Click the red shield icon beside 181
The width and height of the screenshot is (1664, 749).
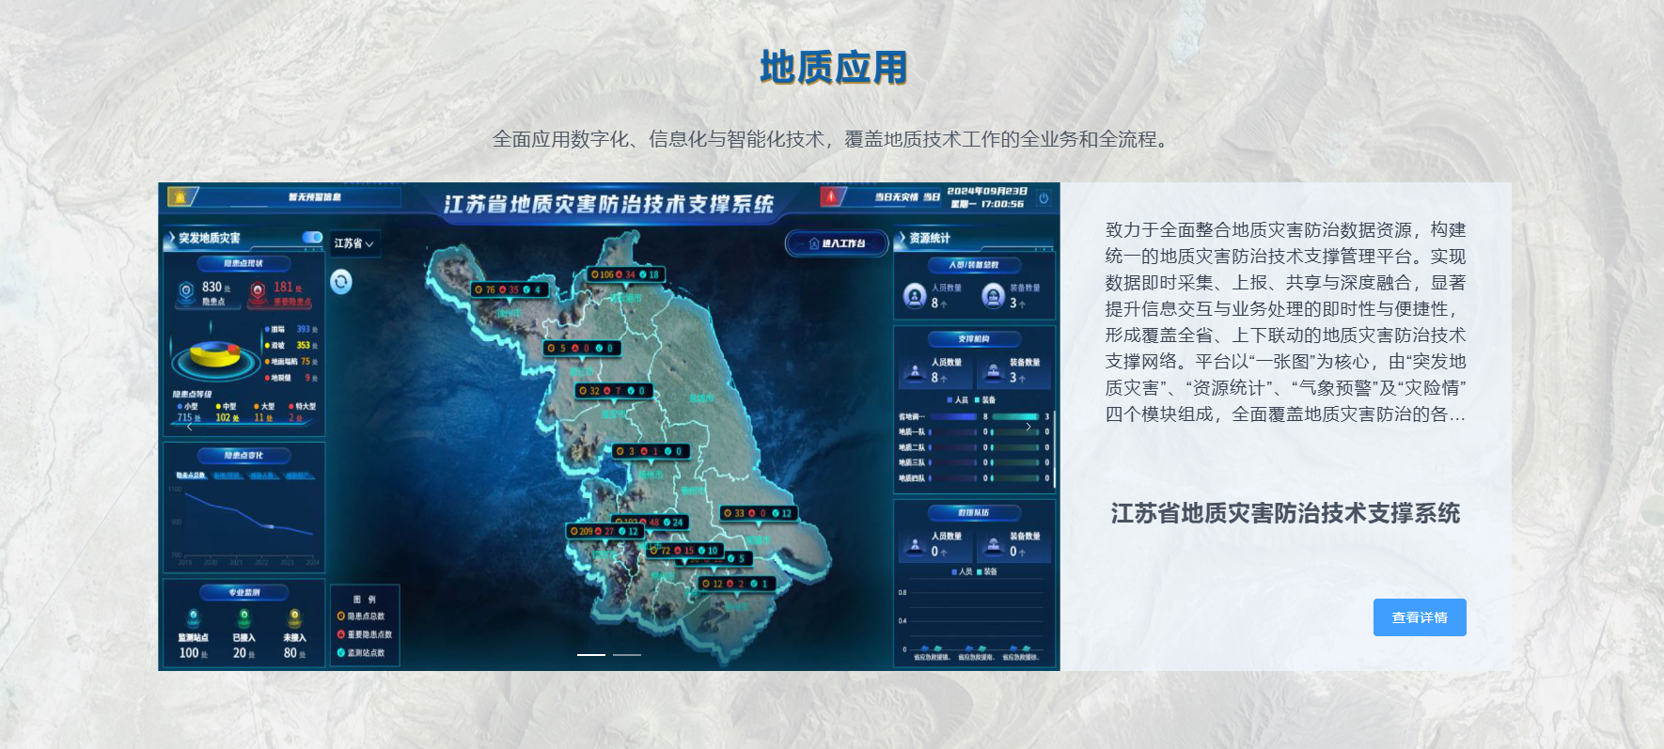tap(257, 292)
